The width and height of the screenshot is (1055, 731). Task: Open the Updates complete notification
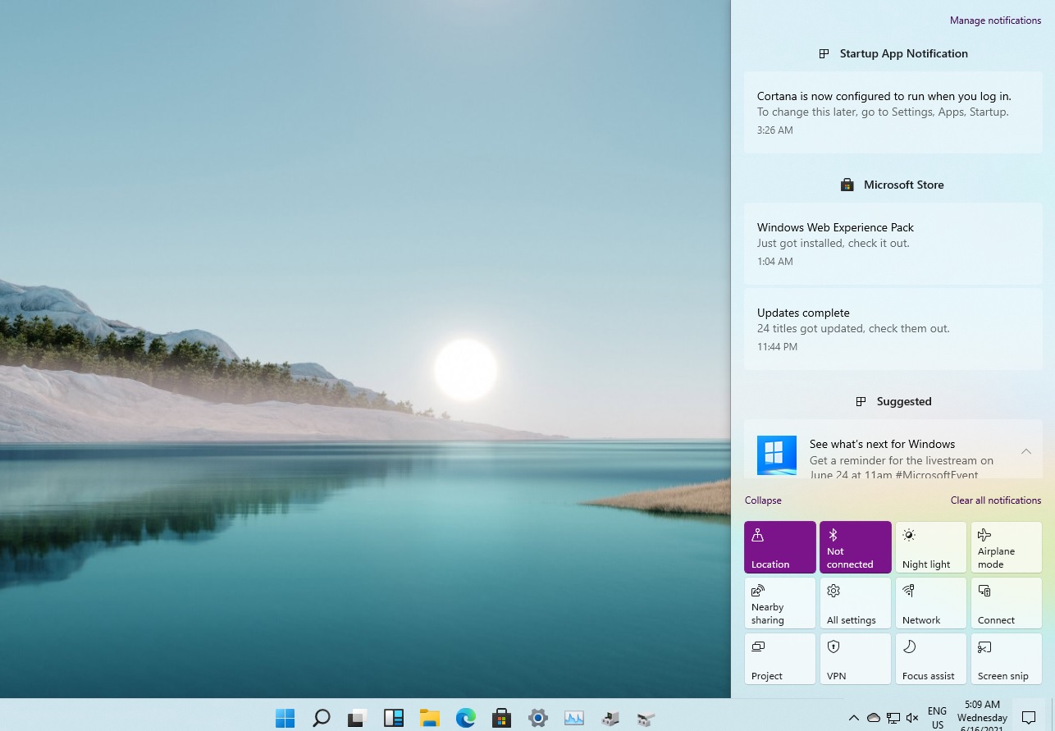click(893, 328)
